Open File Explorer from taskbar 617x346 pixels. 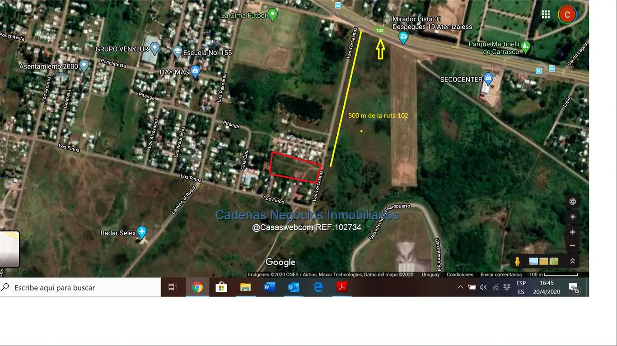pyautogui.click(x=245, y=287)
